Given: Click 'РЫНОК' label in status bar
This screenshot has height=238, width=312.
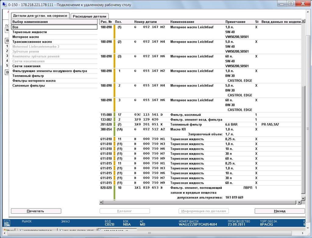Looking at the screenshot, I should 27,221.
